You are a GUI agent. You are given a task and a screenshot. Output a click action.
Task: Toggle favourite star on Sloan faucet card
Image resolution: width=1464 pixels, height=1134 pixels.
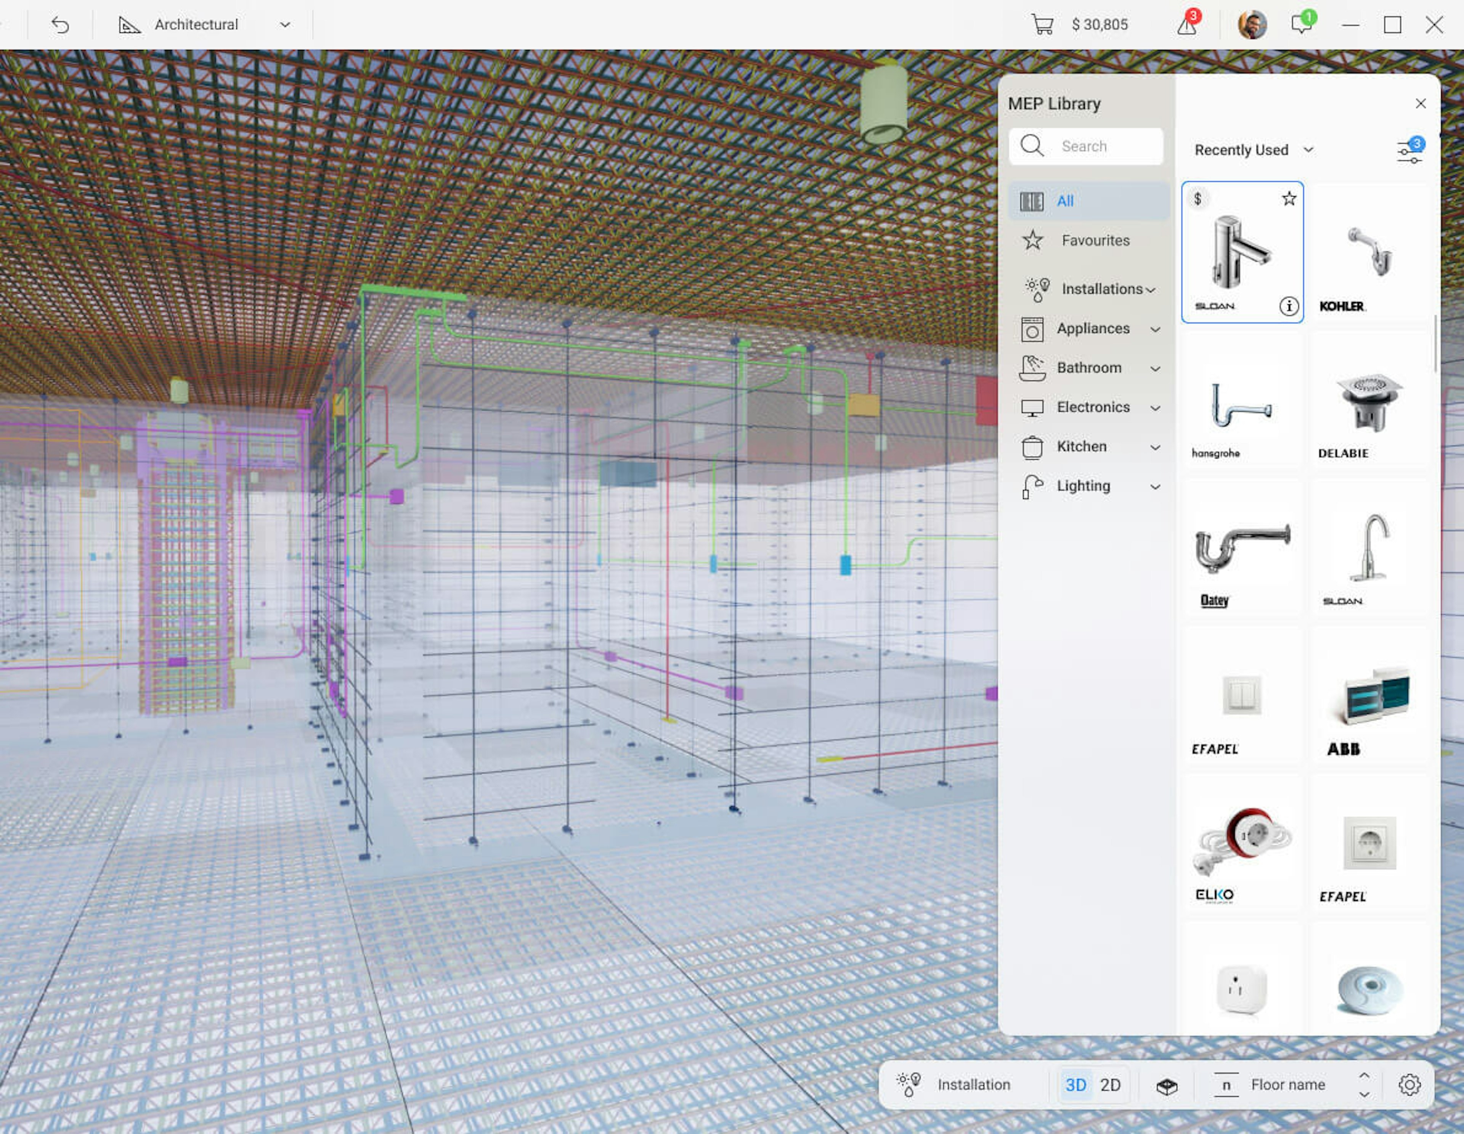tap(1288, 198)
